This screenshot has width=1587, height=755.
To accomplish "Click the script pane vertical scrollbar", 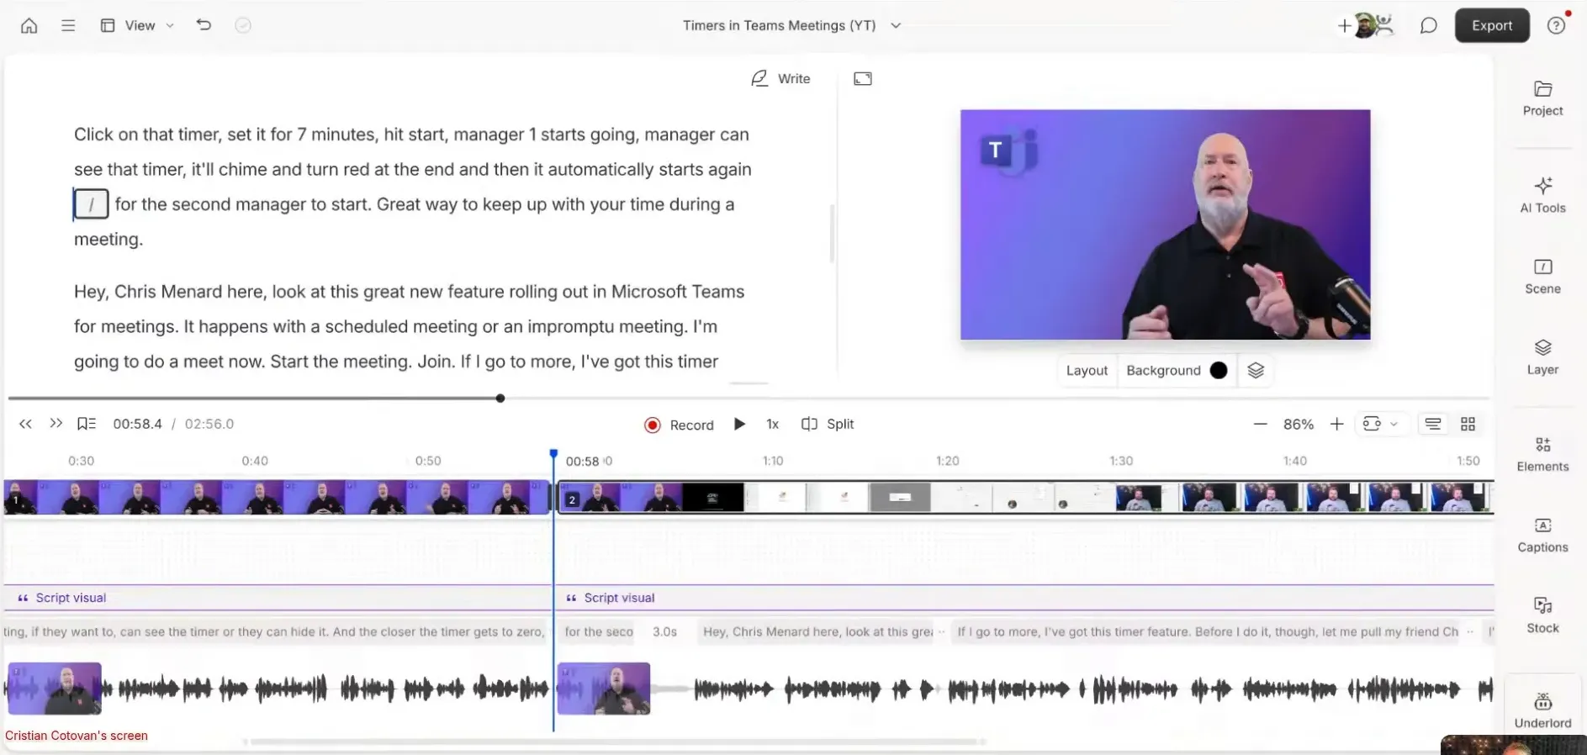I will (832, 234).
